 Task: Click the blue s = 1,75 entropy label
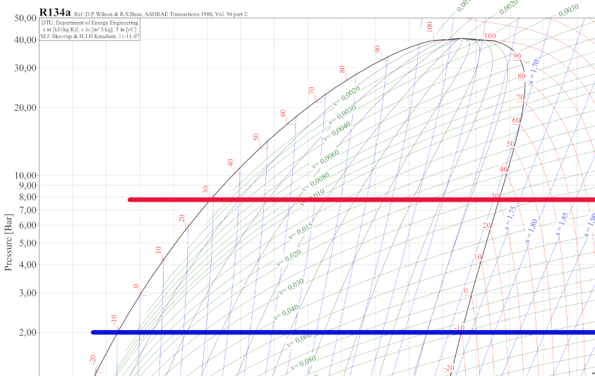point(511,218)
